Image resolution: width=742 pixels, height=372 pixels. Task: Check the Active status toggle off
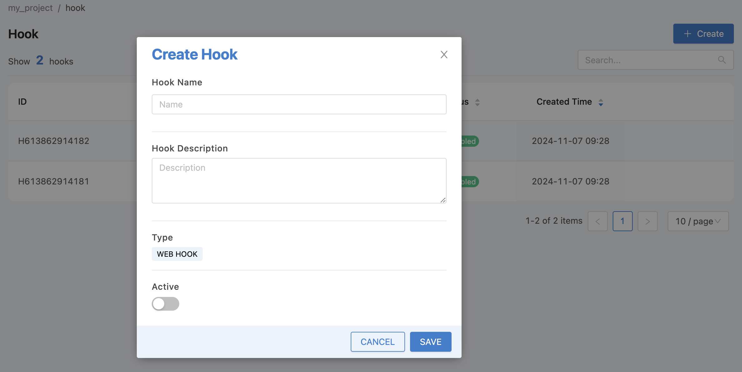click(x=166, y=303)
